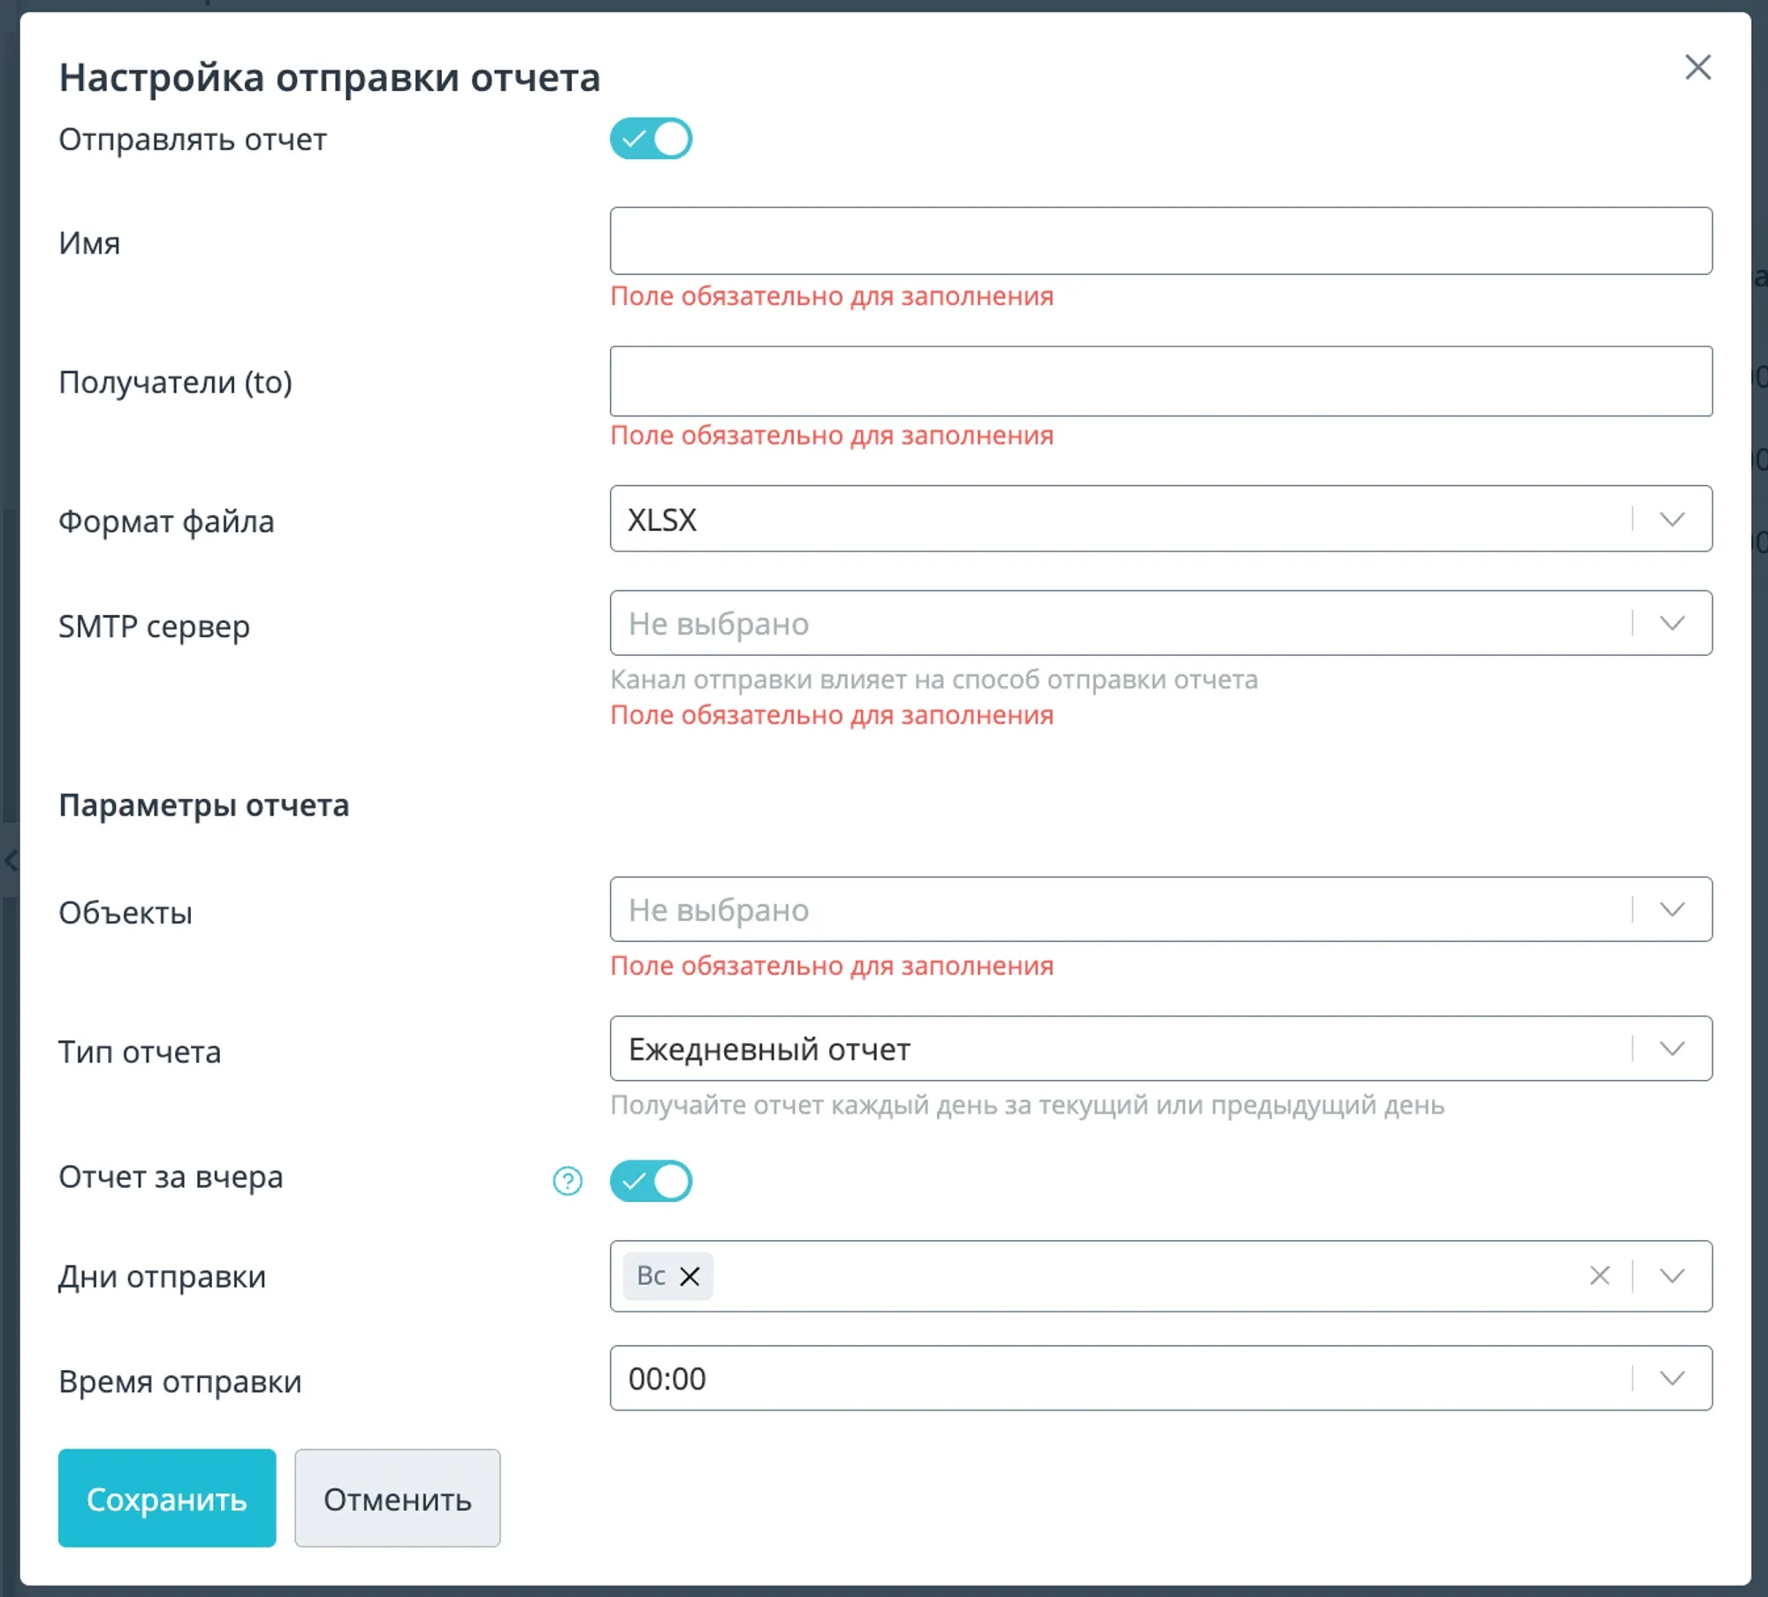The image size is (1768, 1597).
Task: Close the report sending settings dialog
Action: [x=1697, y=67]
